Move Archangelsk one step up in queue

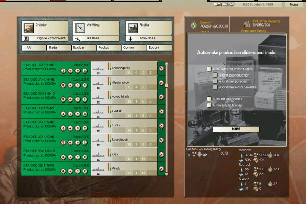78,71
